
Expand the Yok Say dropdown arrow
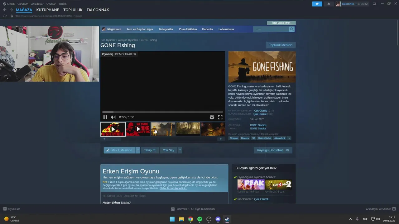[180, 150]
